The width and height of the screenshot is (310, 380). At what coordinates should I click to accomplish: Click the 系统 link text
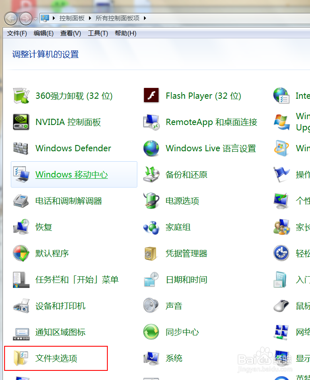(x=174, y=358)
